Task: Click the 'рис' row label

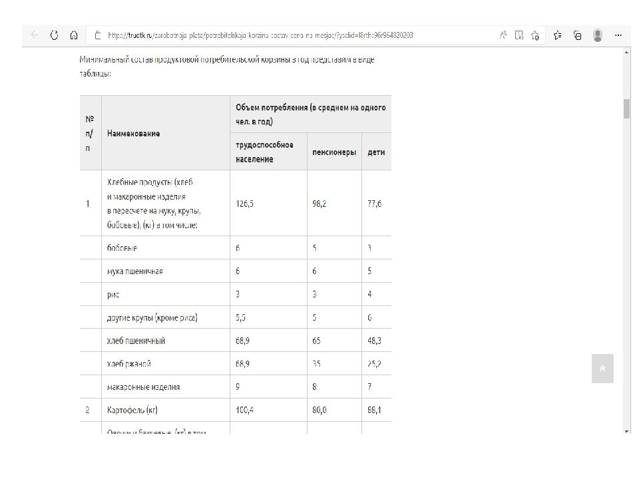Action: point(113,295)
